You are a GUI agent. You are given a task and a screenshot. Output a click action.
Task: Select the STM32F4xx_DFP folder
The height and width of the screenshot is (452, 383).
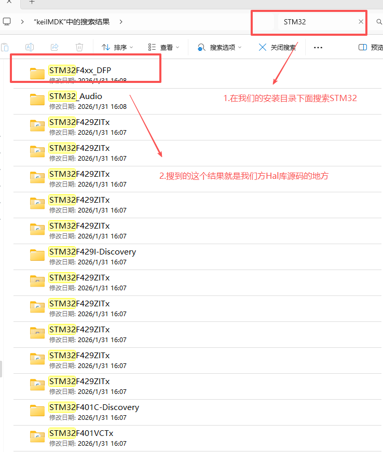coord(80,70)
